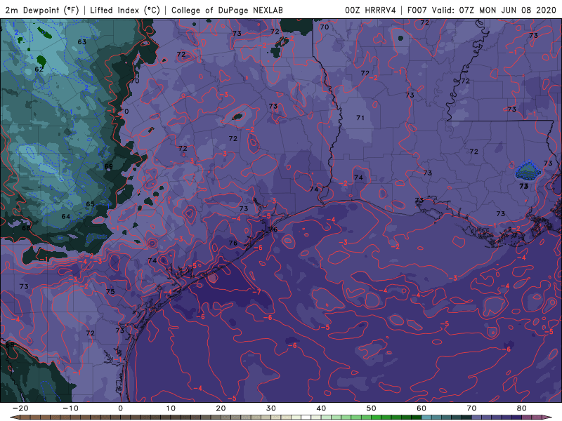
Task: Click the "50" color bar label
Action: click(372, 408)
